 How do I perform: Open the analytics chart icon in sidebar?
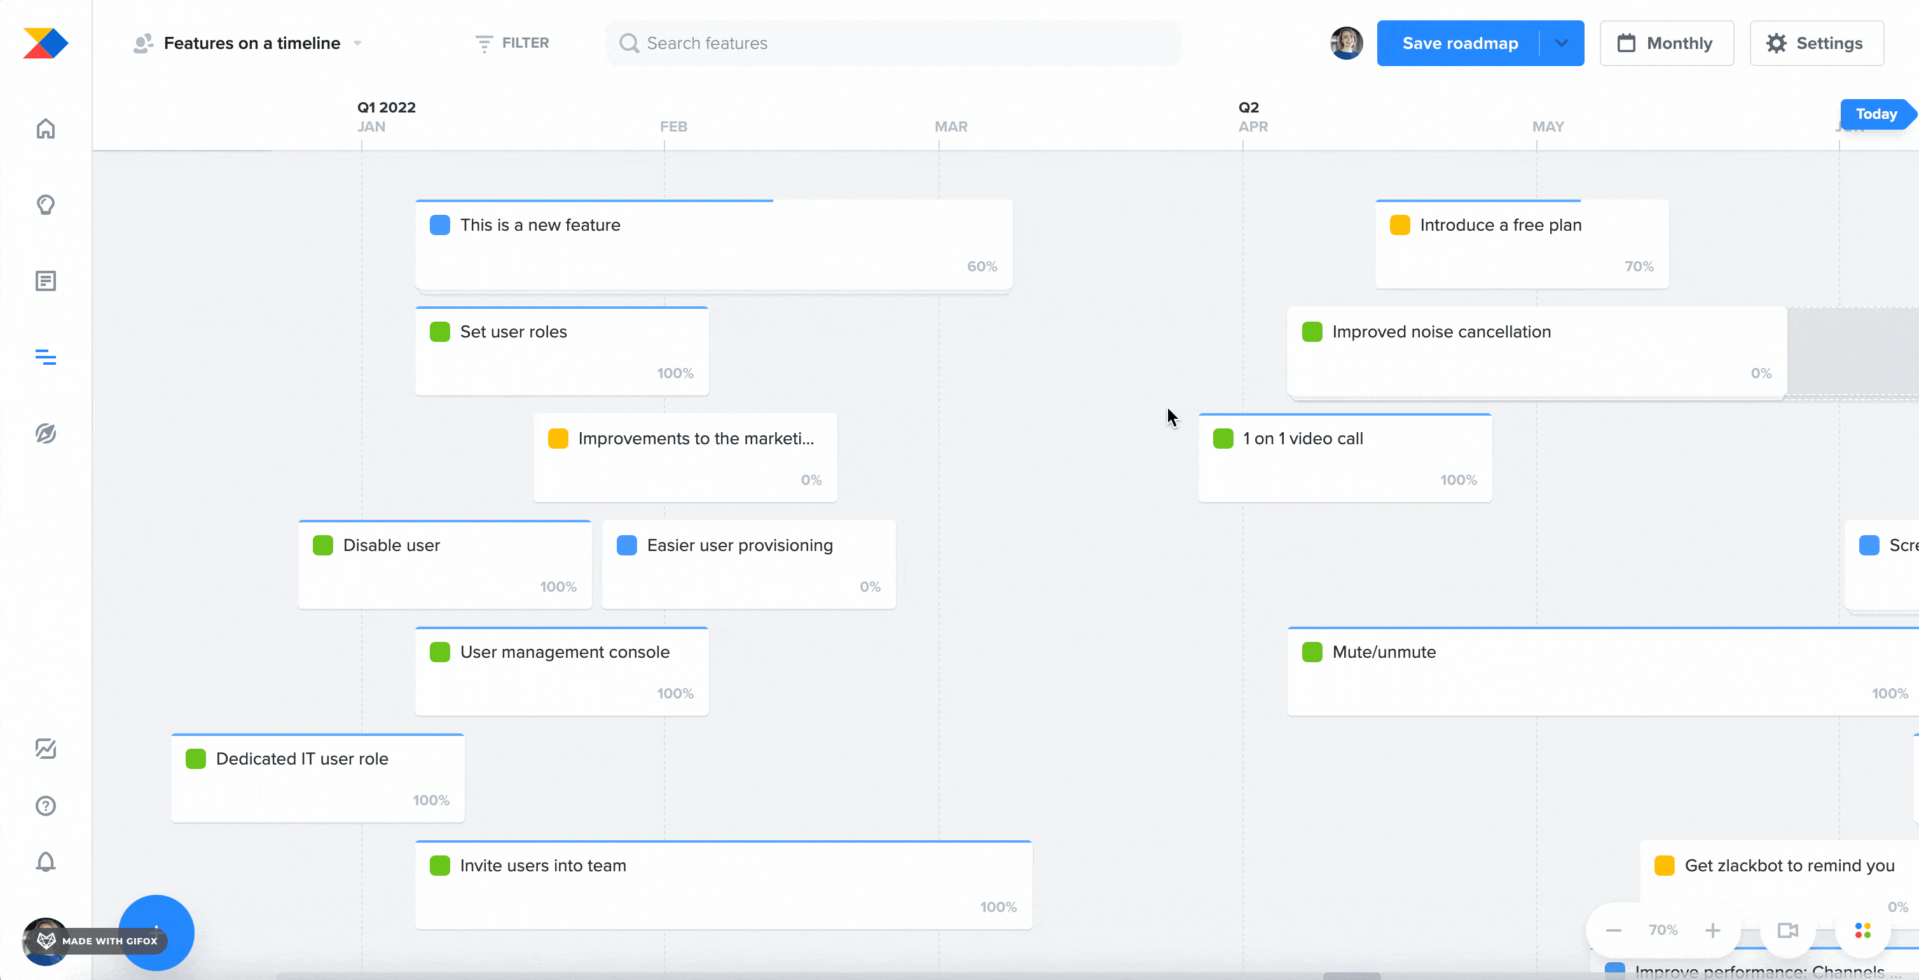[45, 749]
